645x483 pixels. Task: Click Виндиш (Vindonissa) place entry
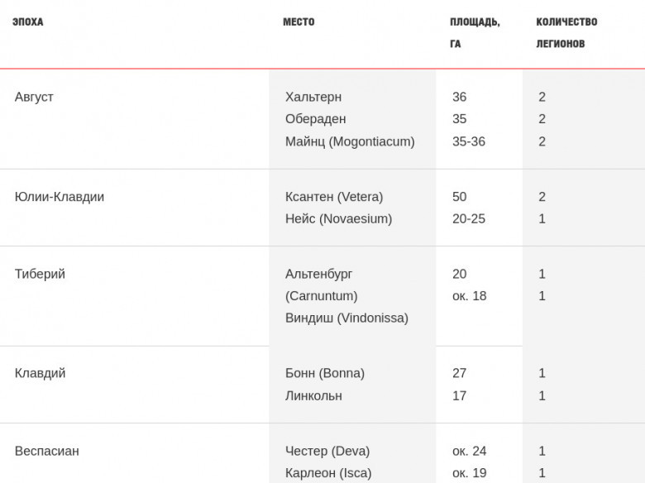346,318
